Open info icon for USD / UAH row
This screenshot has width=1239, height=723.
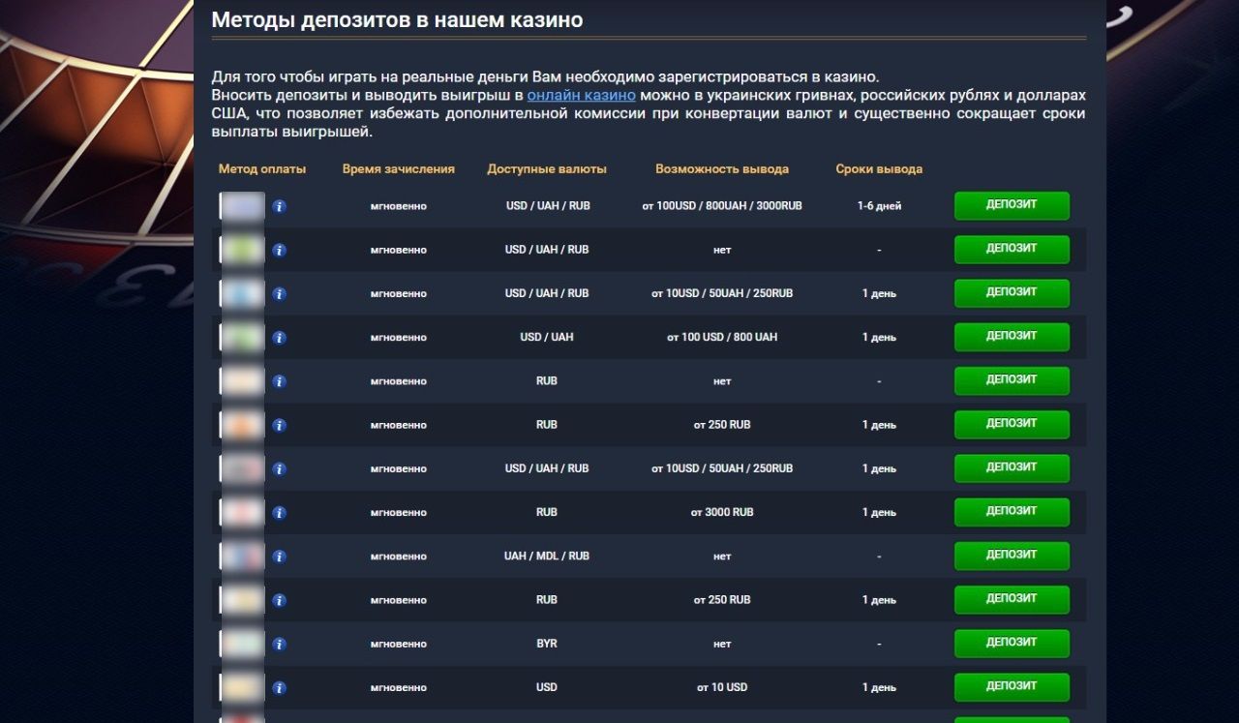279,338
